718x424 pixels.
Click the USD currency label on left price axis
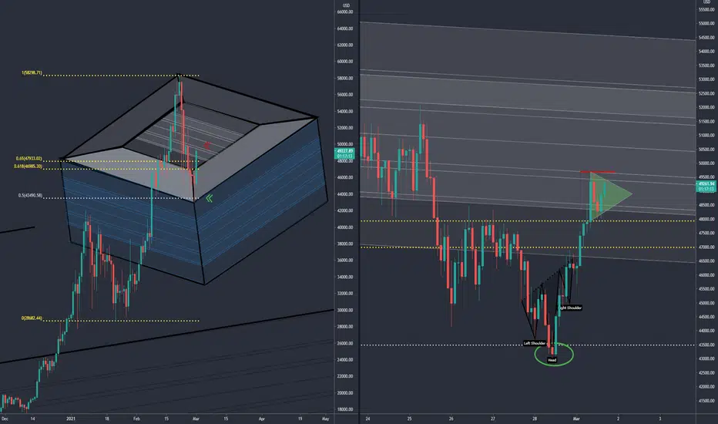[346, 5]
